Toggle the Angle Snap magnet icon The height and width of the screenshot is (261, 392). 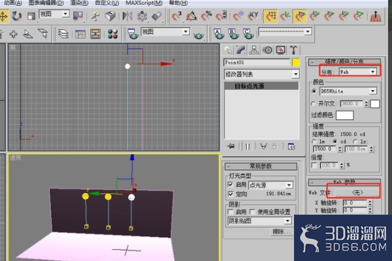tap(191, 16)
